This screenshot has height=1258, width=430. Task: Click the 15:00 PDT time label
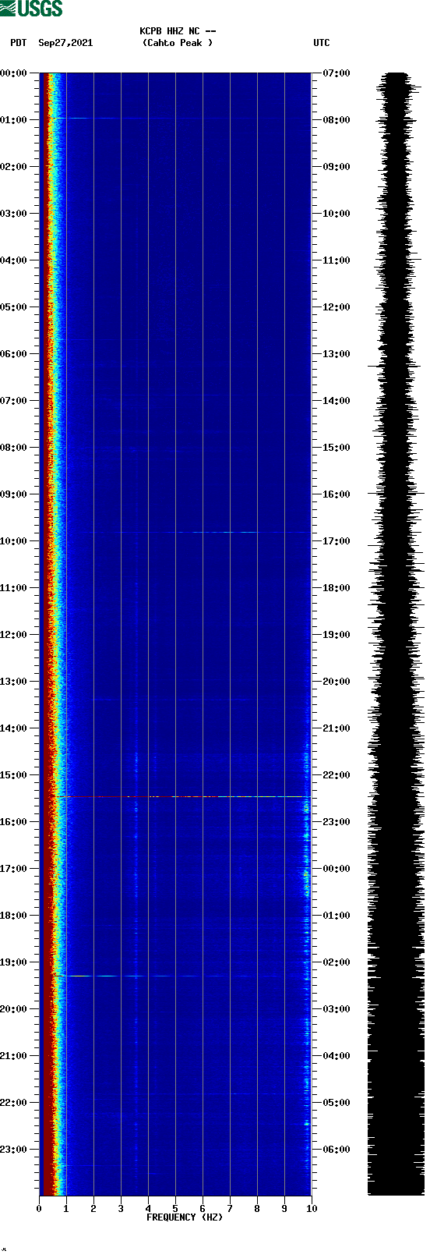coord(14,775)
